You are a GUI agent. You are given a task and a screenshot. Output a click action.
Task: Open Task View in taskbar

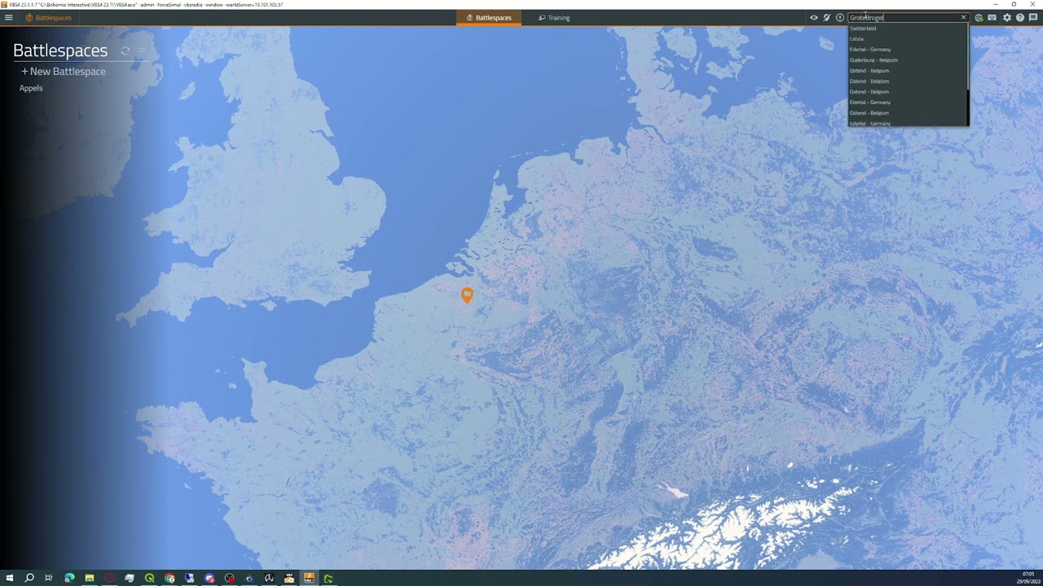49,578
